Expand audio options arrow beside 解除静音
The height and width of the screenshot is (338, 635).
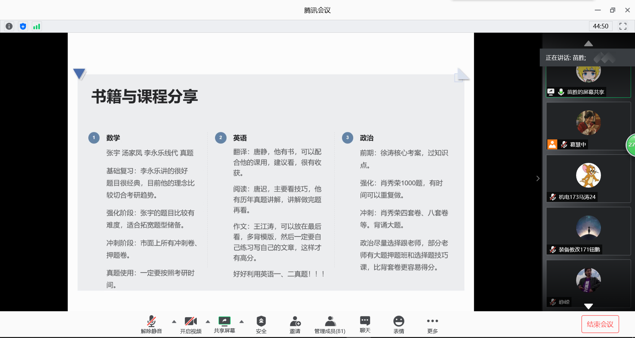point(174,321)
